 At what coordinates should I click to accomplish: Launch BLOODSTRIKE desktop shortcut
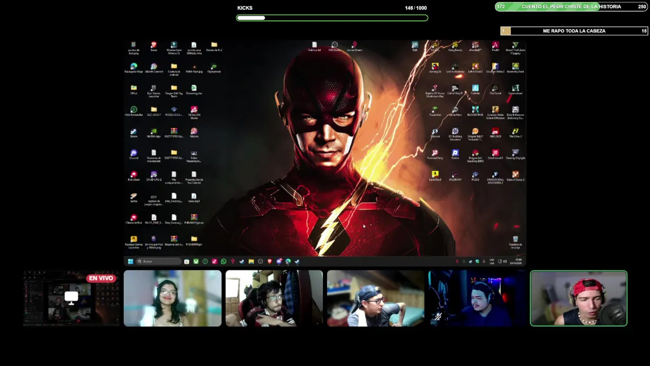(x=475, y=111)
